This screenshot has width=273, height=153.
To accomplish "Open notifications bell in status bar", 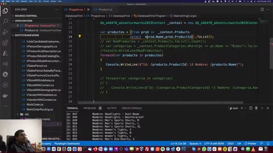I will pyautogui.click(x=268, y=144).
